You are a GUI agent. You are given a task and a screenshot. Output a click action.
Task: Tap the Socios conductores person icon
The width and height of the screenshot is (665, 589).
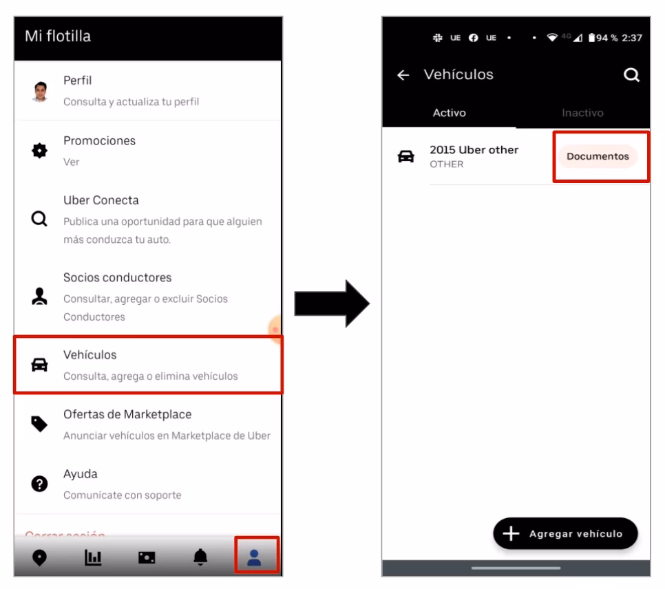click(x=39, y=297)
